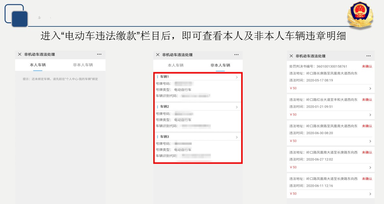
Task: Select 非本人车辆 tab on left screen
Action: coord(83,65)
